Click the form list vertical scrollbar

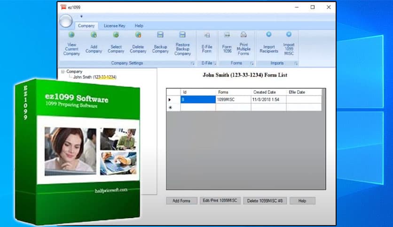[x=323, y=139]
